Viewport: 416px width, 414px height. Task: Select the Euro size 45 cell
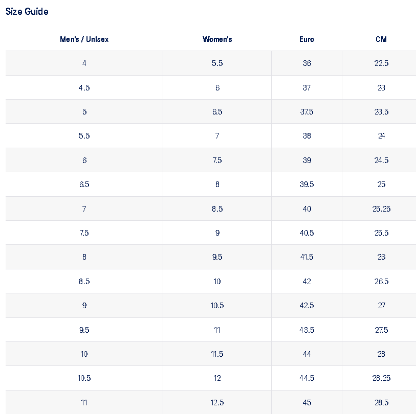click(x=307, y=402)
